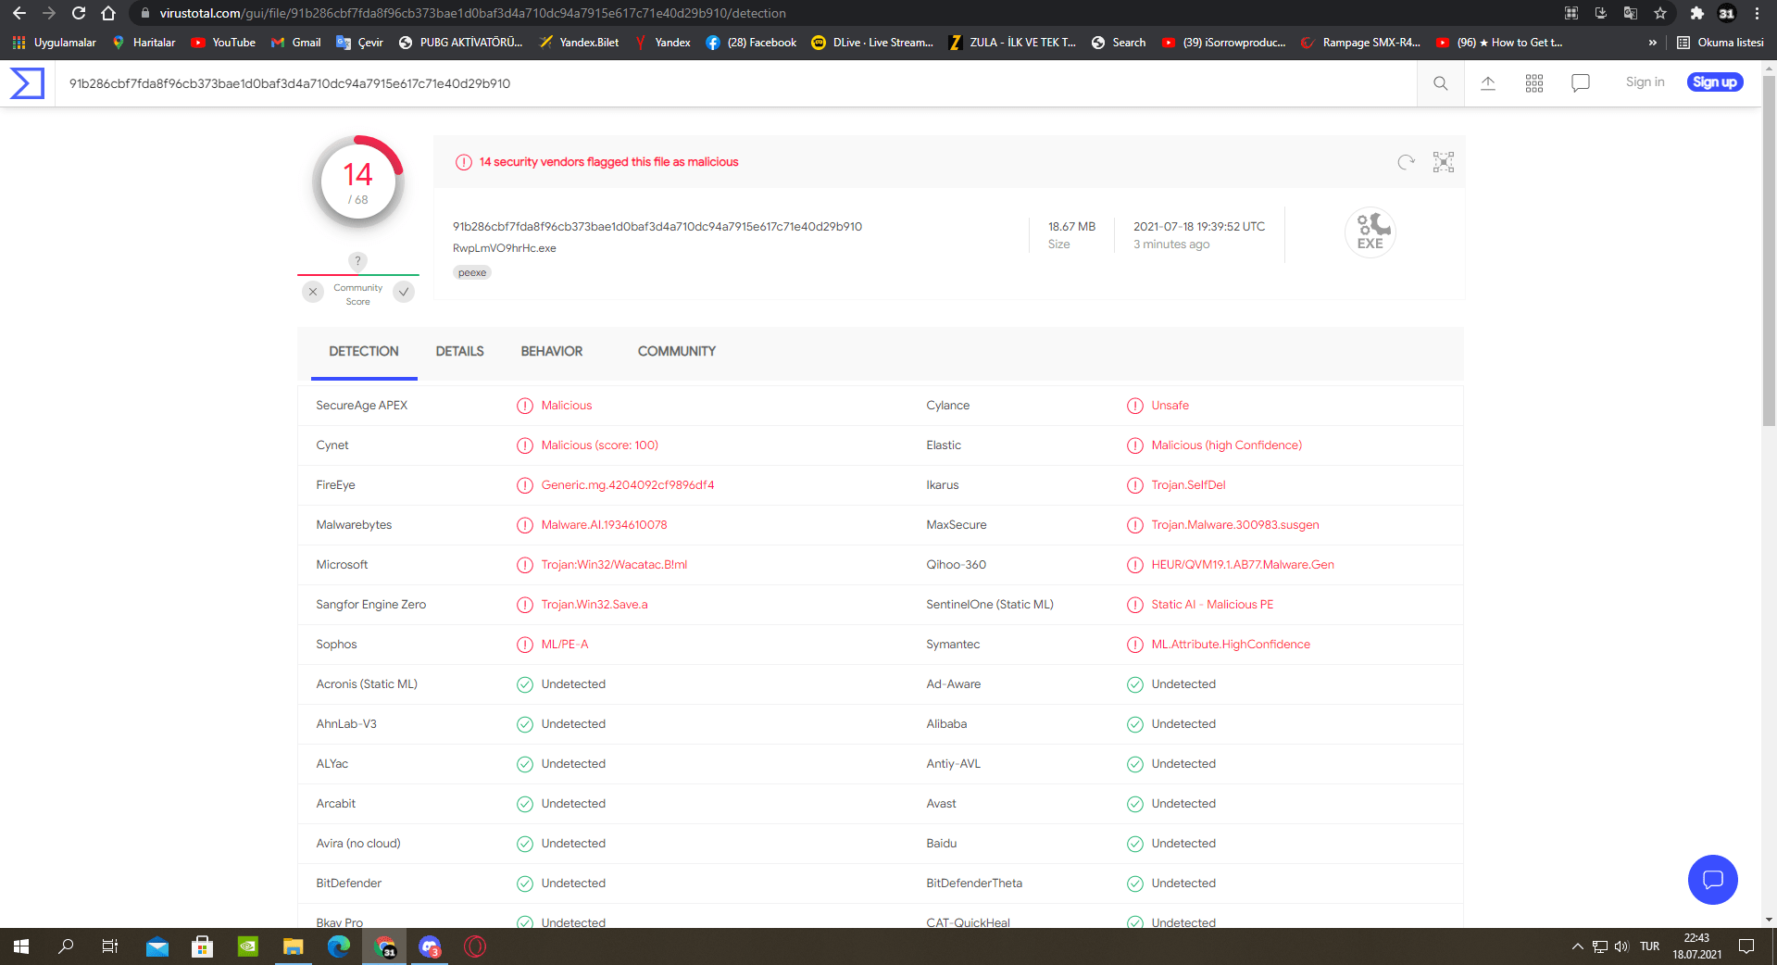1777x965 pixels.
Task: Click the search magnifier icon in VirusTotal header
Action: [1440, 83]
